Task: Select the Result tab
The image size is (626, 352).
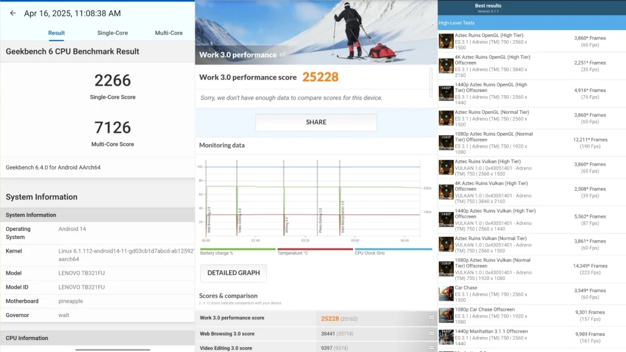Action: tap(56, 33)
